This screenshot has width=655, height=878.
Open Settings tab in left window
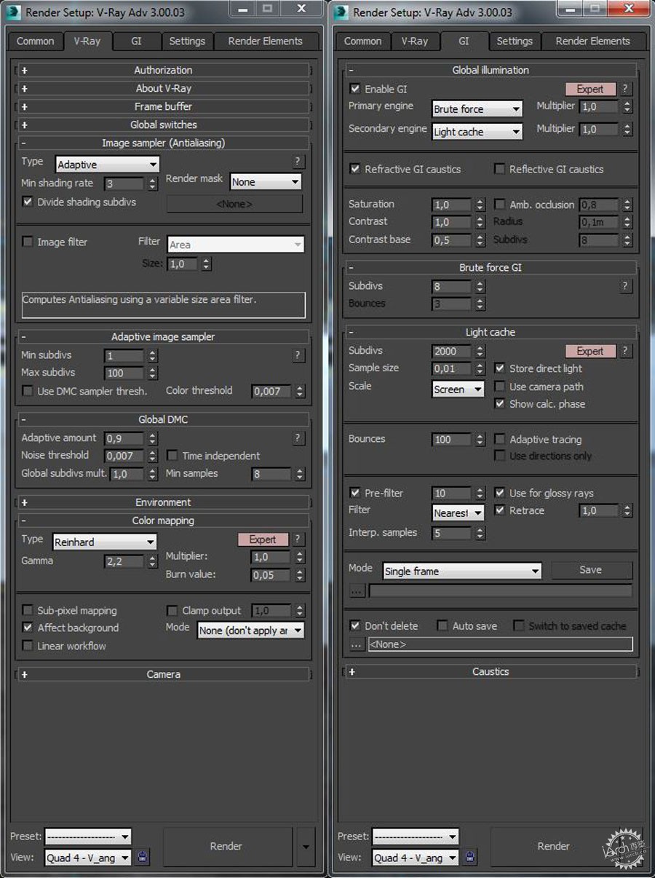[187, 41]
